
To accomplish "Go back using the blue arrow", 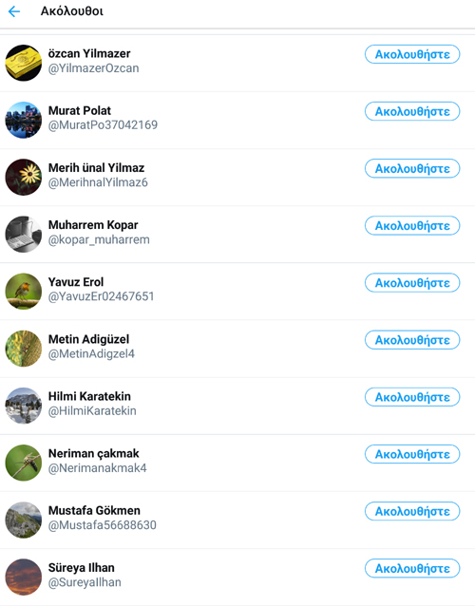I will coord(14,11).
